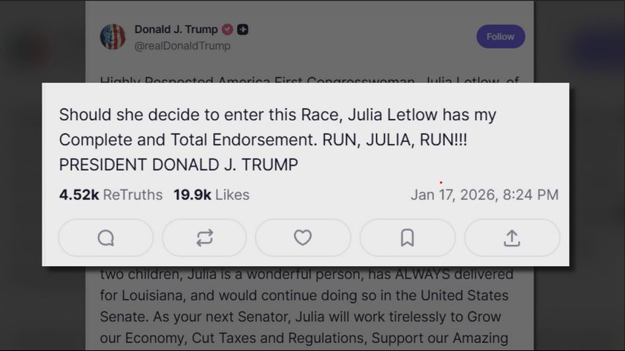This screenshot has width=625, height=351.
Task: Open the share upload icon
Action: click(512, 238)
